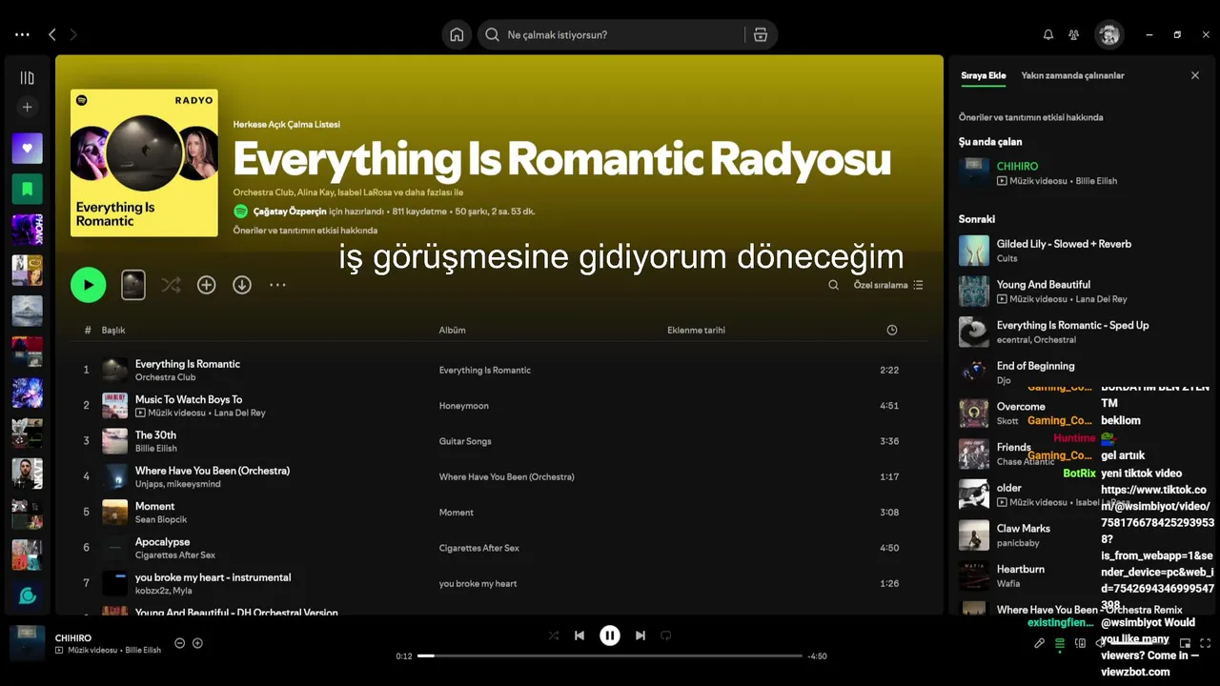
Task: Open the Browse icon in search bar
Action: pos(760,34)
